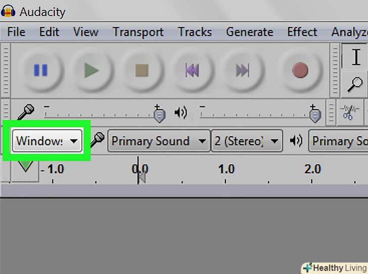Stop playback with the Stop button
The height and width of the screenshot is (274, 368).
click(x=142, y=70)
